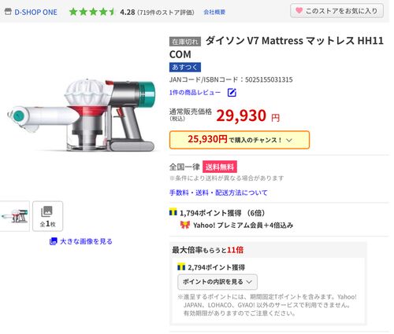Select the small vacuum product thumbnail

14,216
